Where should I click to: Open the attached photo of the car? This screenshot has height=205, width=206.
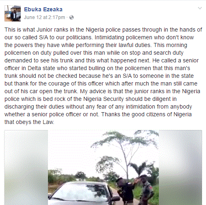pos(103,167)
